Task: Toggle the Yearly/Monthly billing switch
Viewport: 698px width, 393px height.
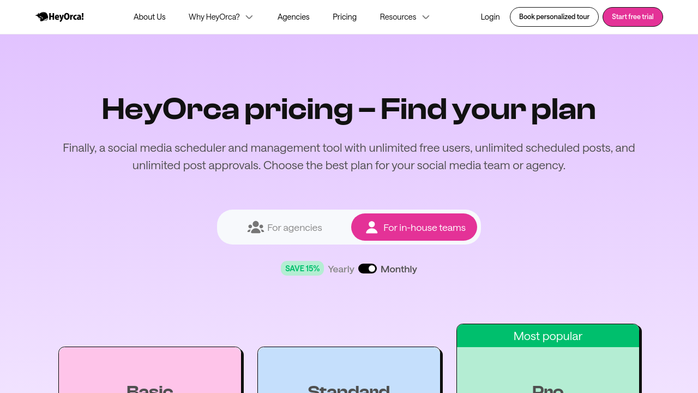Action: pyautogui.click(x=368, y=269)
